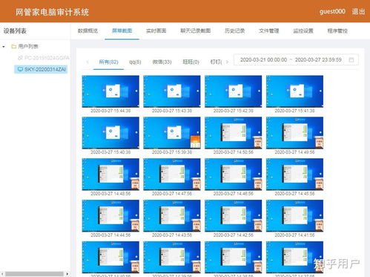Click the 退出 logout link

pyautogui.click(x=358, y=11)
